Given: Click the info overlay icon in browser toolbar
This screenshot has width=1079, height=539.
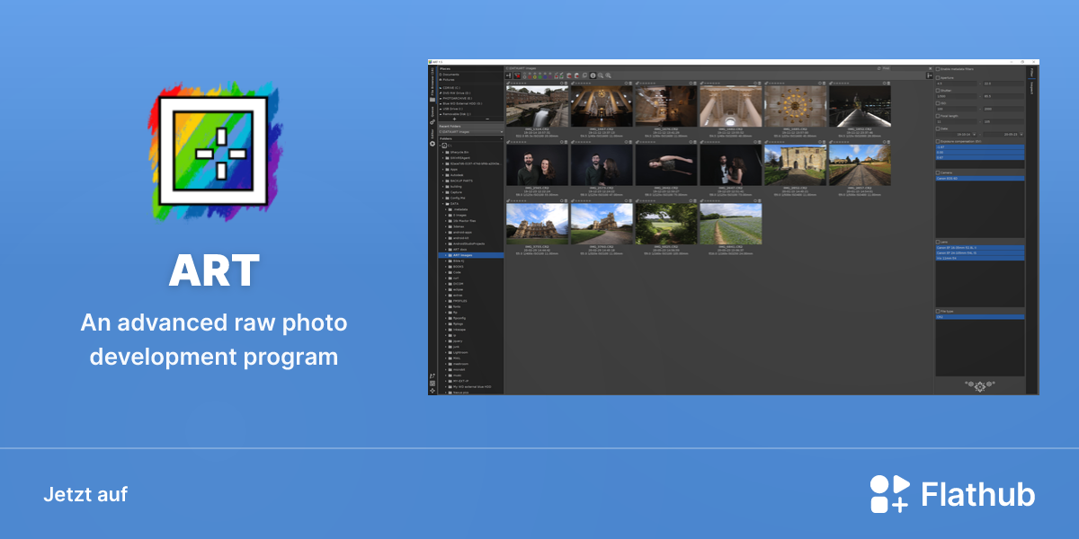Looking at the screenshot, I should point(593,75).
